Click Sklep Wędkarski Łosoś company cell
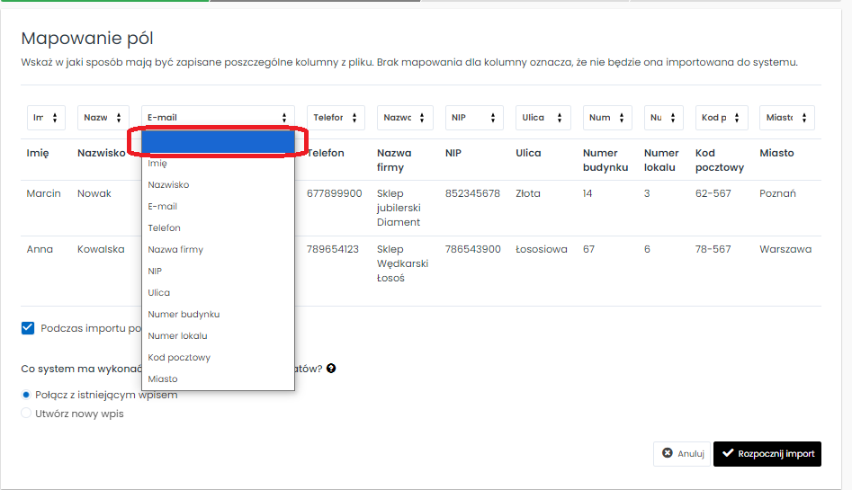Image resolution: width=852 pixels, height=490 pixels. [403, 263]
